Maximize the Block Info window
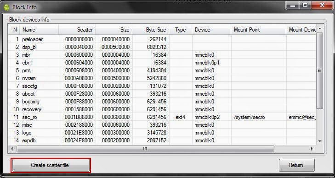 (x=305, y=6)
